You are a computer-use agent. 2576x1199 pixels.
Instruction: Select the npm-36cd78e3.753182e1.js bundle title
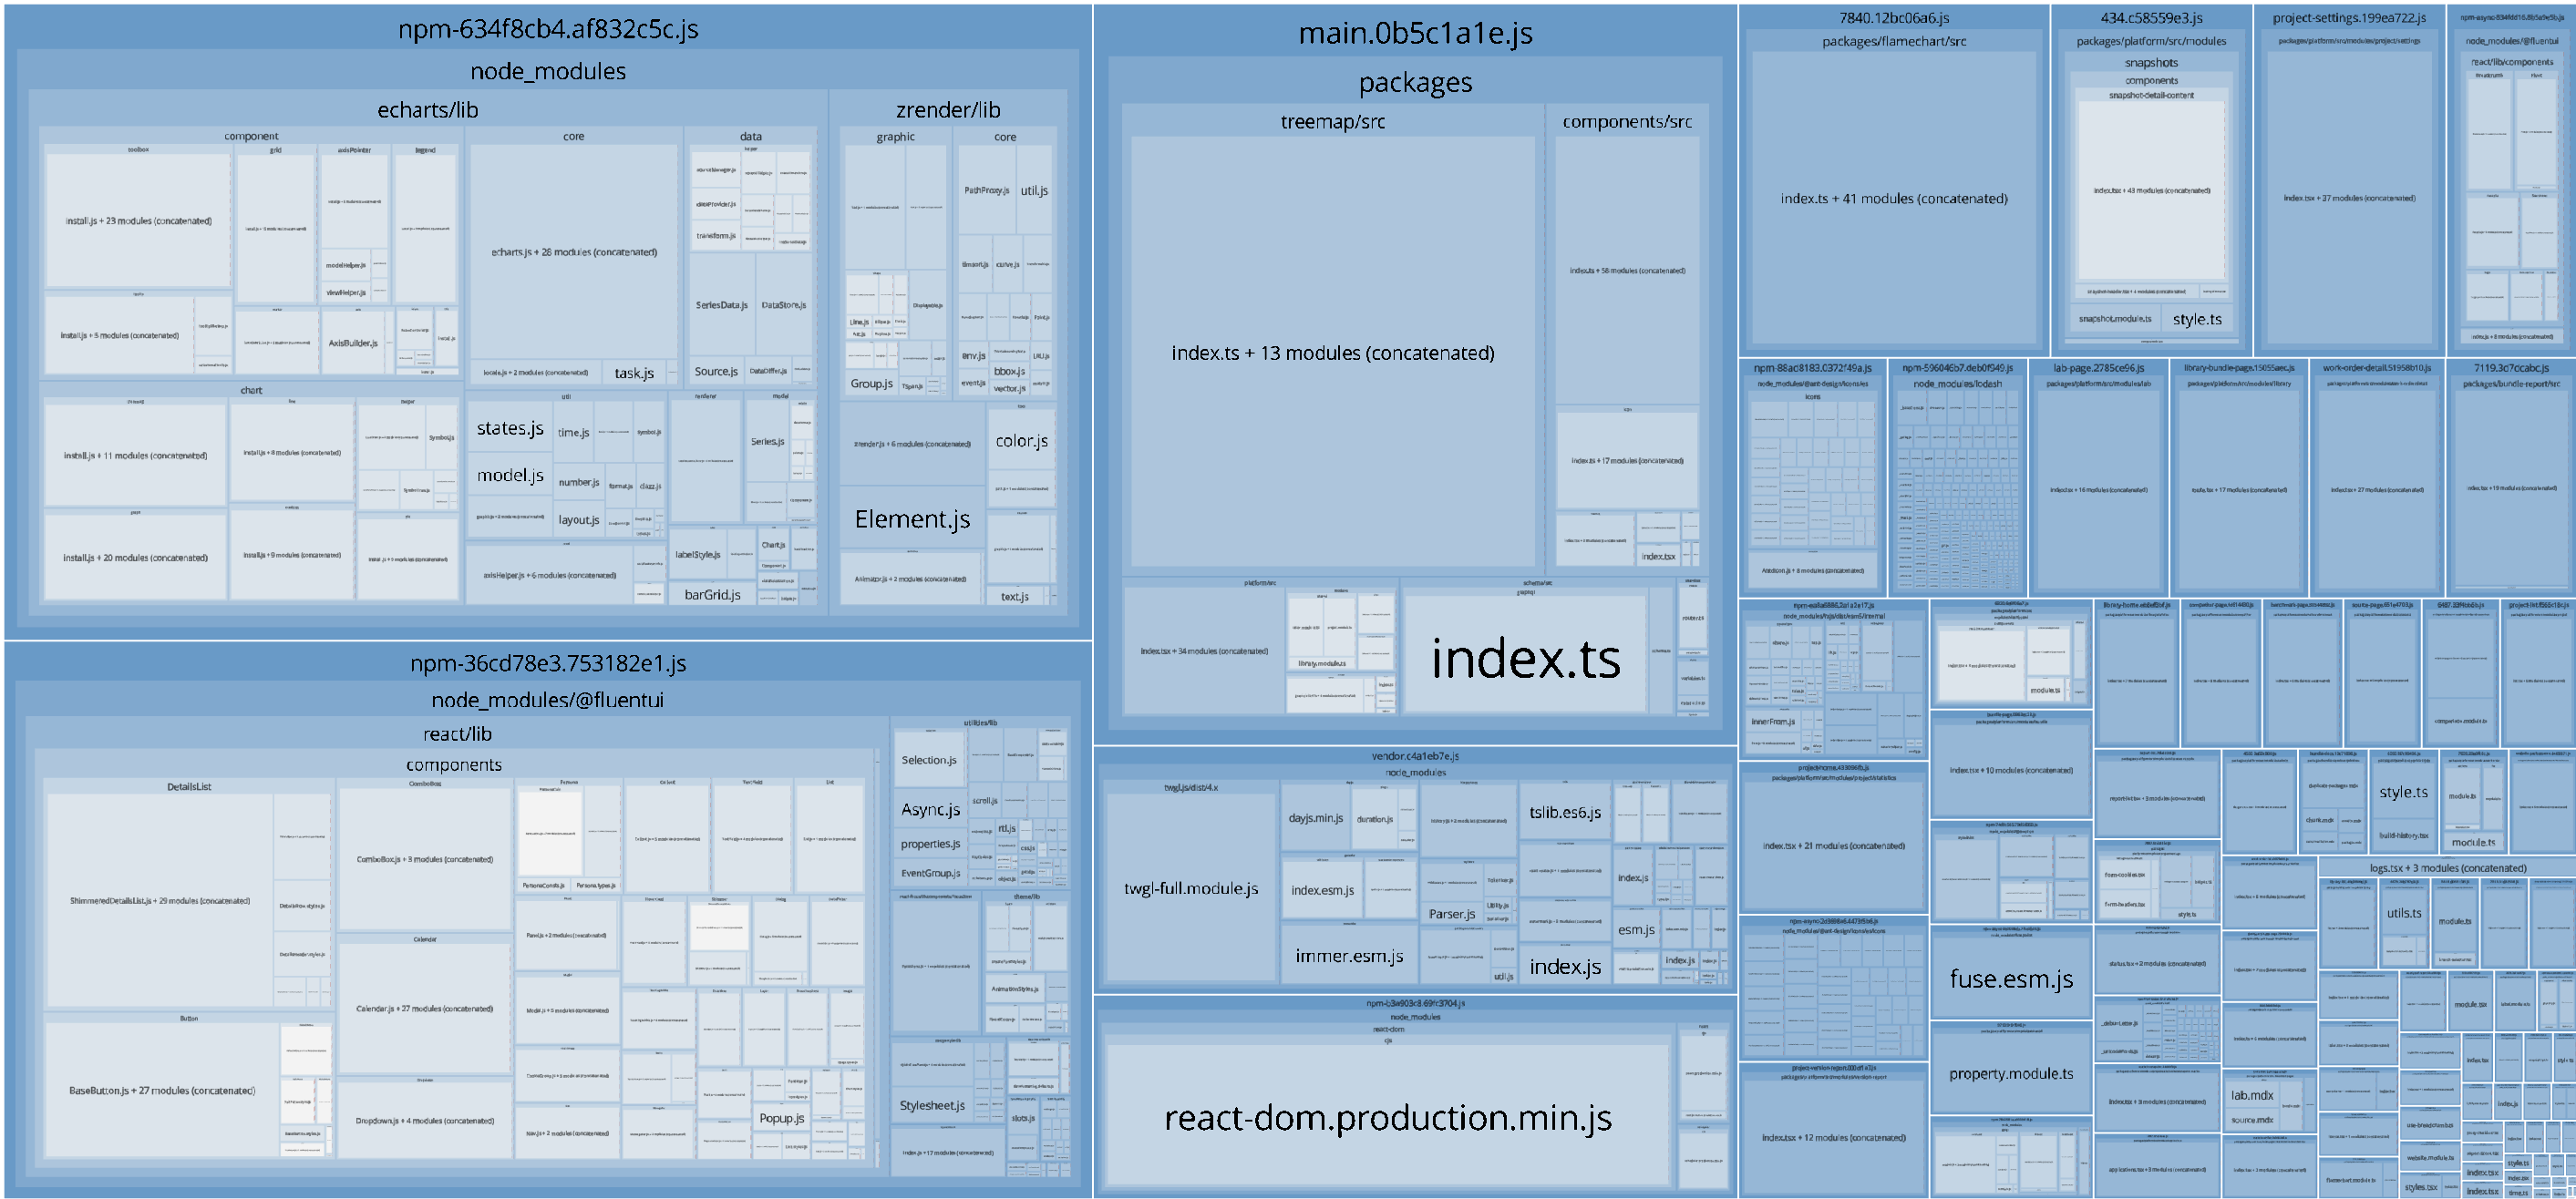548,663
